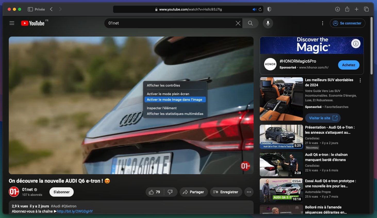Choose Afficher les contrôles in context menu

(x=163, y=85)
